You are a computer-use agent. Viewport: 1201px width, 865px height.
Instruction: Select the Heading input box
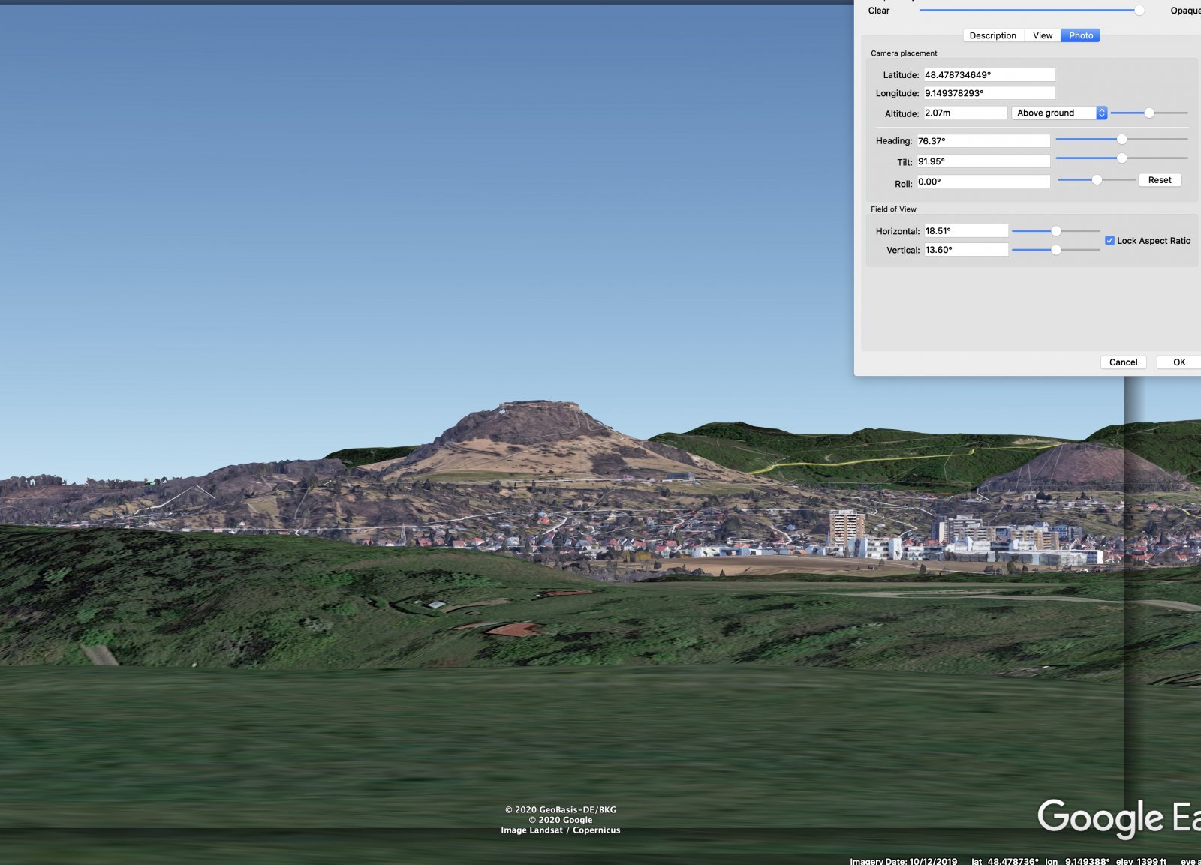(983, 141)
